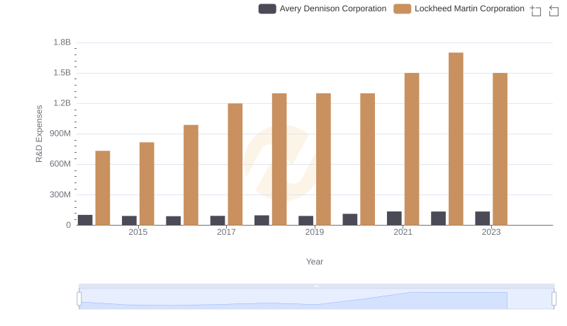Click the right handle of the zoom slider

click(x=554, y=298)
